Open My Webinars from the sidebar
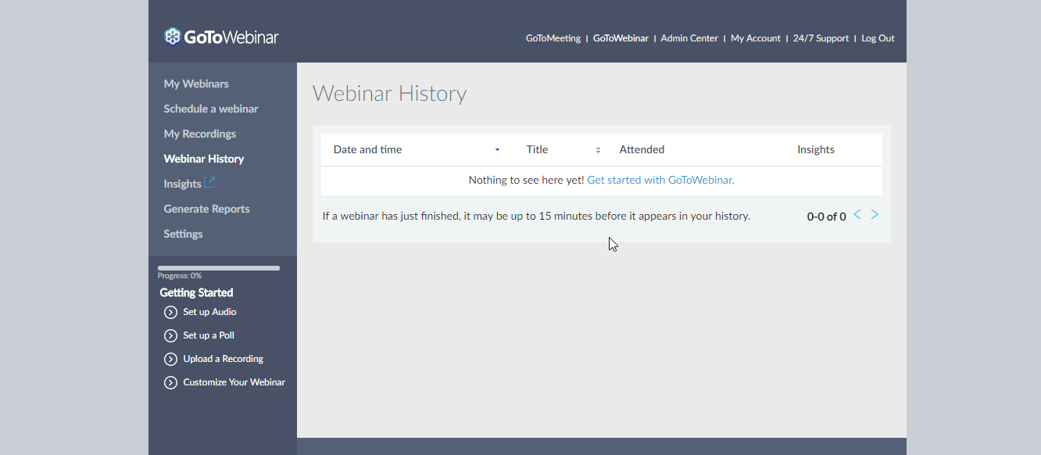This screenshot has width=1041, height=455. [x=196, y=84]
